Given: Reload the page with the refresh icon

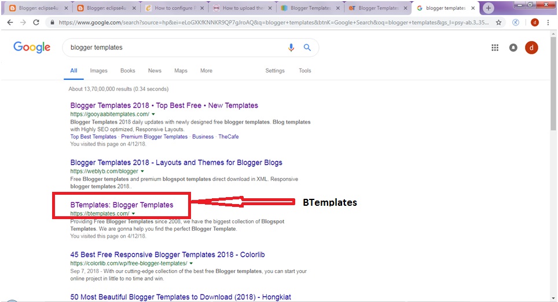Looking at the screenshot, I should [36, 23].
